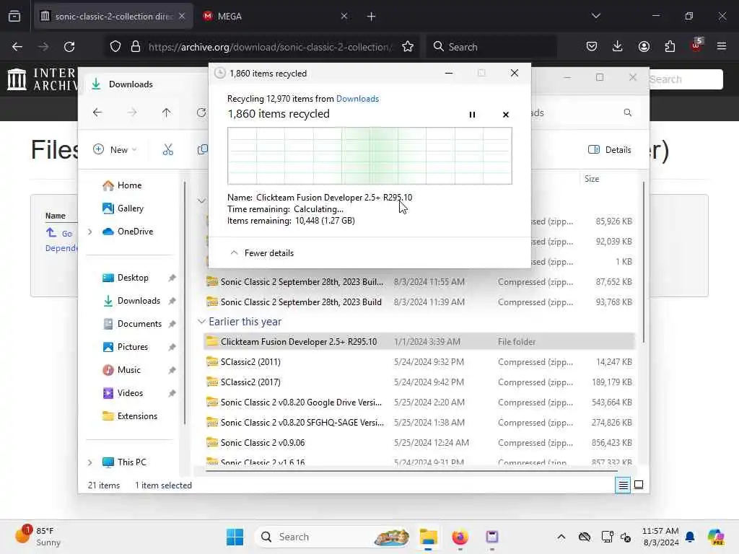The image size is (739, 554).
Task: Click the recycle progress graph
Action: (x=369, y=156)
